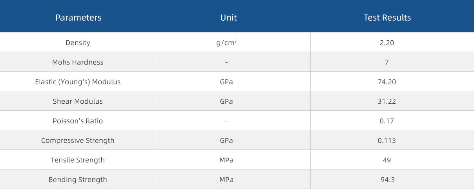Select the 74.20 test result

click(387, 82)
